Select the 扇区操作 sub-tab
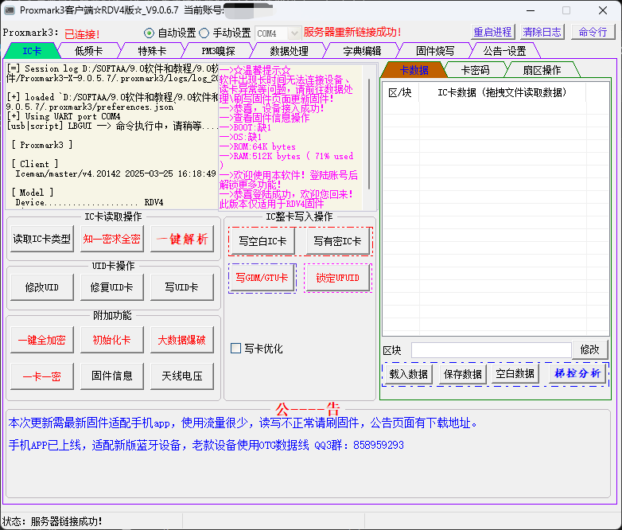Viewport: 622px width, 530px height. [542, 70]
